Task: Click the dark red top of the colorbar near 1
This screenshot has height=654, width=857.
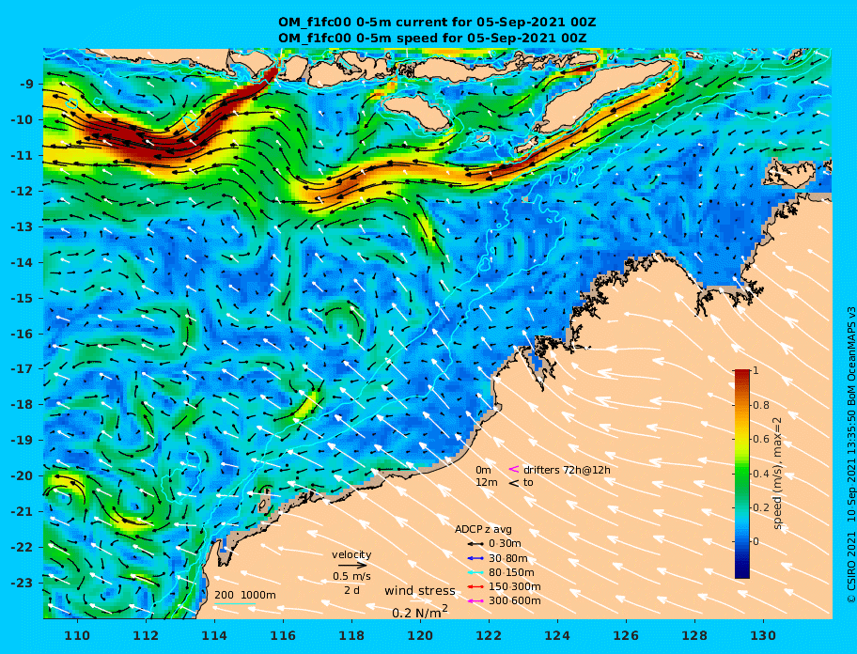Action: [x=742, y=374]
